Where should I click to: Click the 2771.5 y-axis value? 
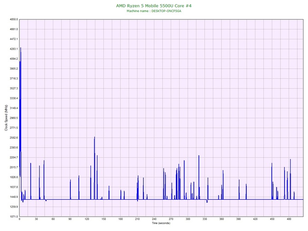[x=14, y=128]
